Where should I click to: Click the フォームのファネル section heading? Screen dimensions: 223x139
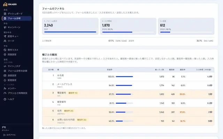pyautogui.click(x=53, y=9)
